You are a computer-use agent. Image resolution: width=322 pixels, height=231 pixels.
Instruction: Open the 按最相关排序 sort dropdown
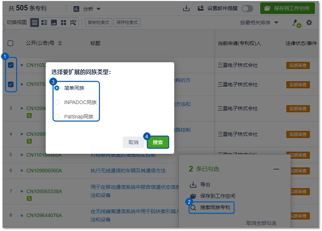tap(259, 22)
